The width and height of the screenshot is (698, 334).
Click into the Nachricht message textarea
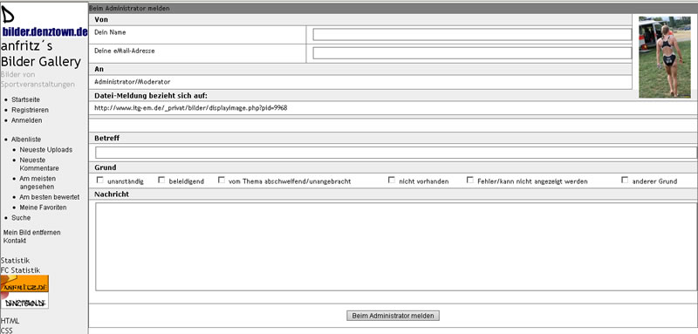pyautogui.click(x=396, y=247)
